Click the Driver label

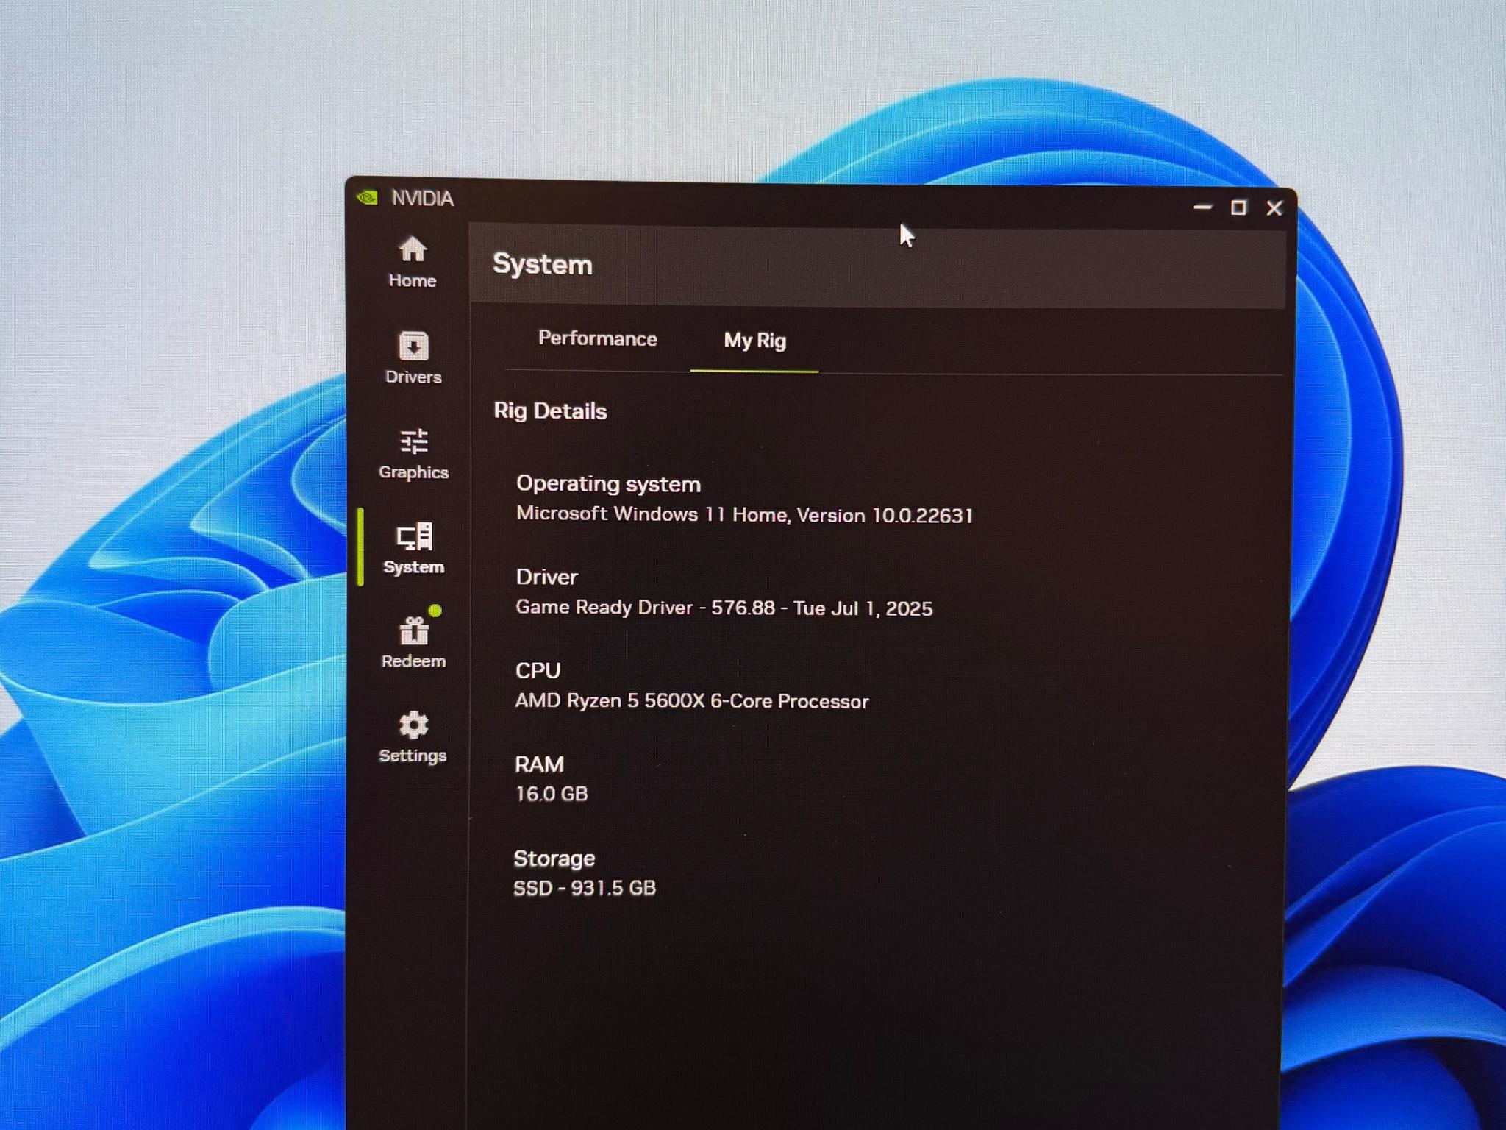[546, 577]
